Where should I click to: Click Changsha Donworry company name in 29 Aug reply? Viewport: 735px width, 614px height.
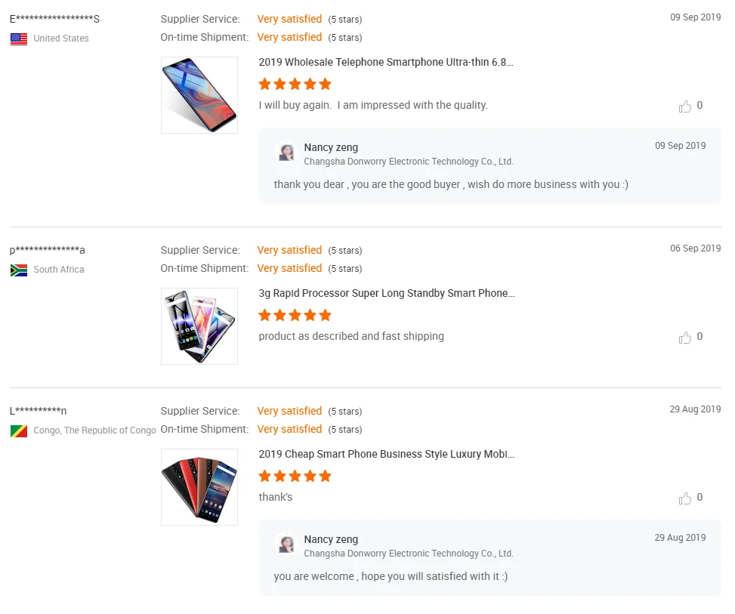point(409,554)
